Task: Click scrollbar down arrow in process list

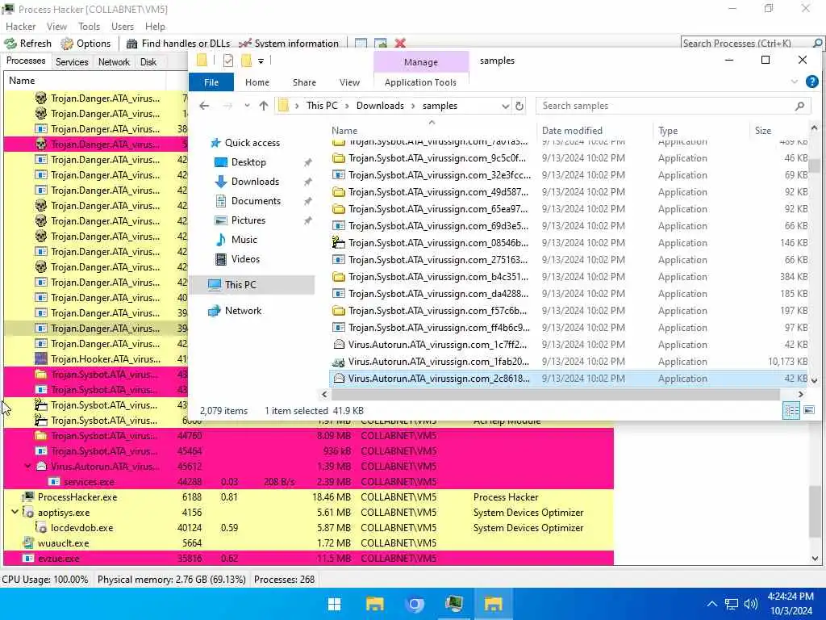Action: (x=815, y=559)
